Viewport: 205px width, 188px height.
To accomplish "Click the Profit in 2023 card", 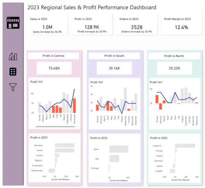I will (x=92, y=24).
